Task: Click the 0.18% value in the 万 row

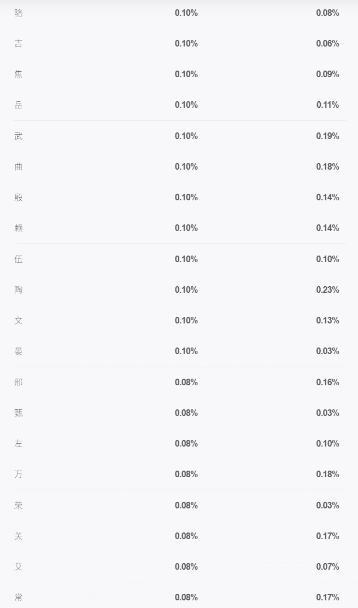Action: [x=327, y=474]
